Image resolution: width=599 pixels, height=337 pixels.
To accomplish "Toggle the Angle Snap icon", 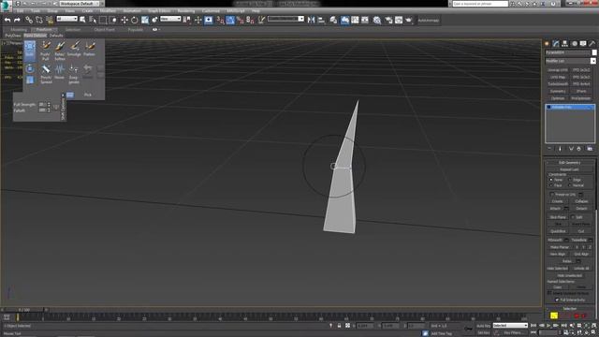I will point(230,20).
